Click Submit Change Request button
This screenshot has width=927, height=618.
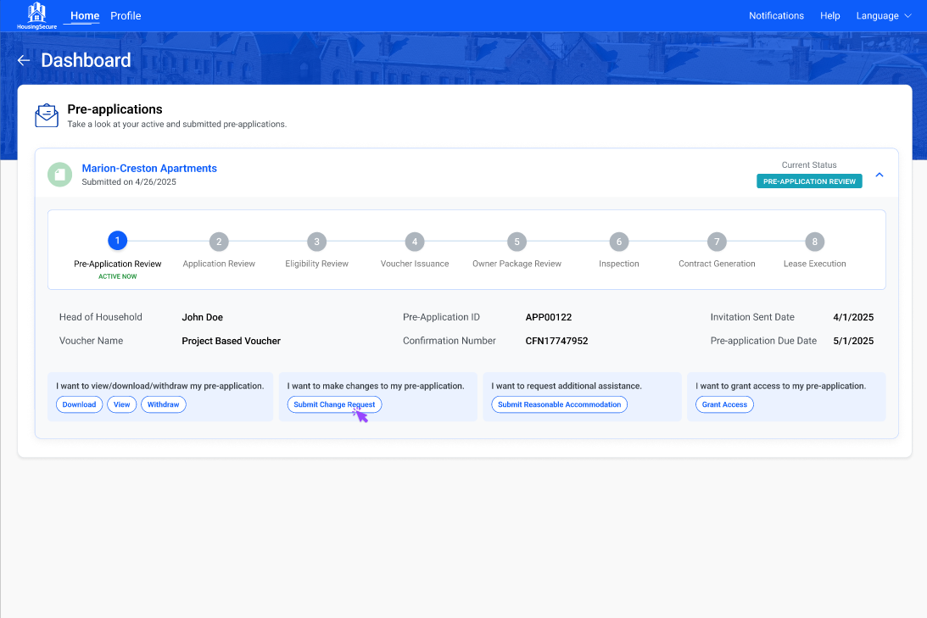334,404
